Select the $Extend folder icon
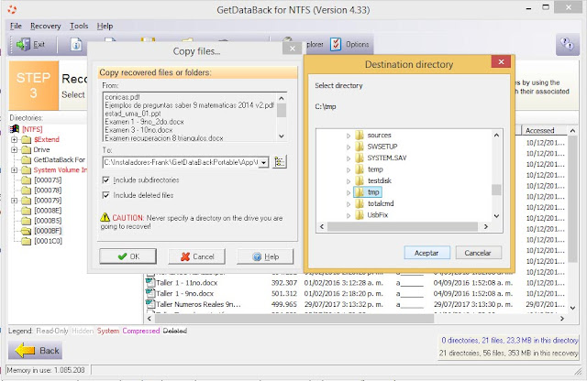The height and width of the screenshot is (381, 587). click(x=26, y=139)
